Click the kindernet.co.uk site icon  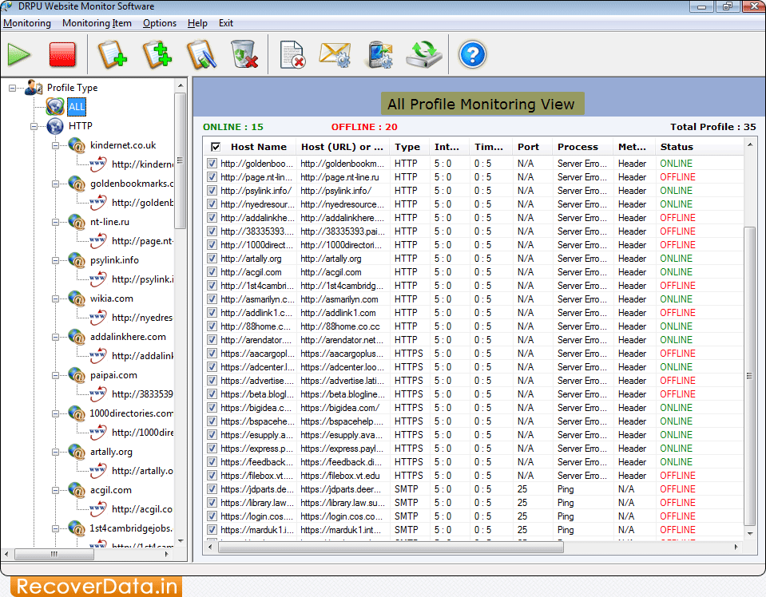[x=77, y=145]
